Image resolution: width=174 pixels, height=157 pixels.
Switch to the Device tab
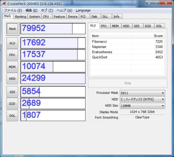pos(72,17)
